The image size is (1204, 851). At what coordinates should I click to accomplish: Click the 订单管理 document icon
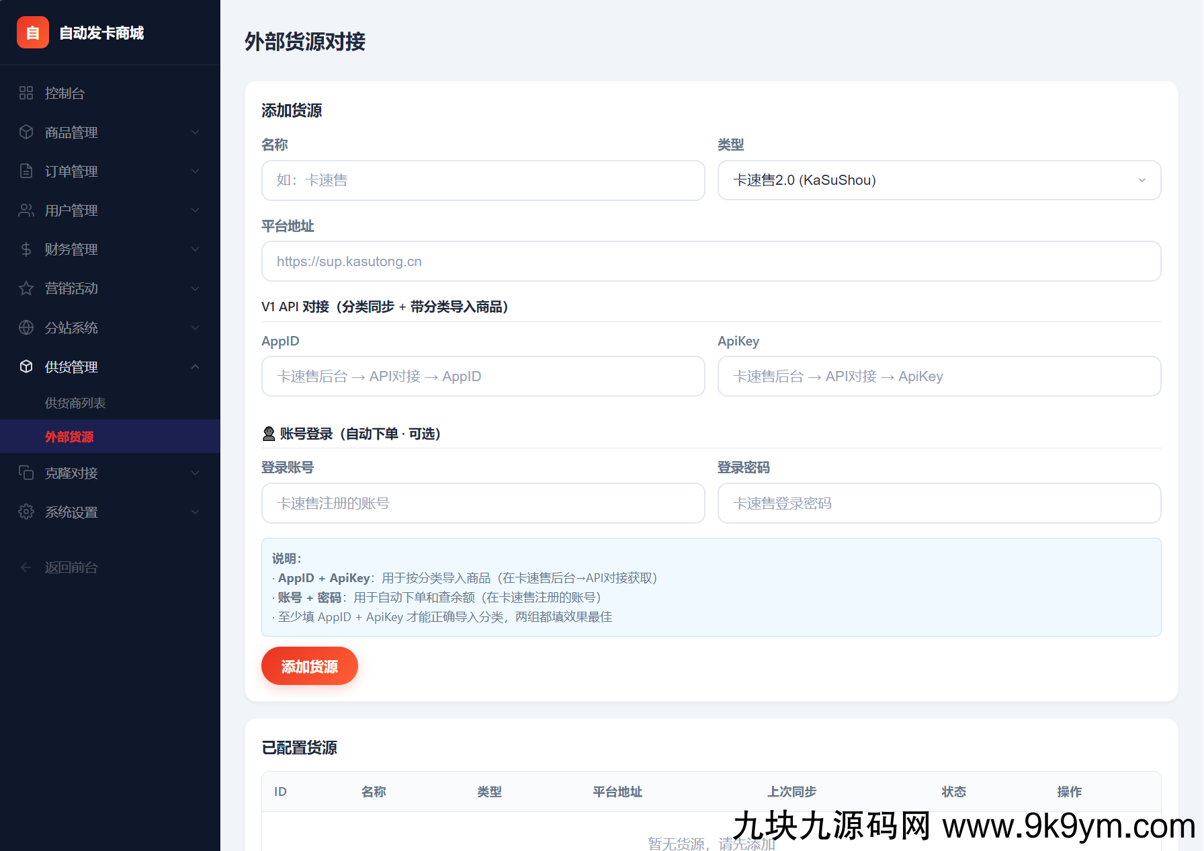(x=26, y=171)
